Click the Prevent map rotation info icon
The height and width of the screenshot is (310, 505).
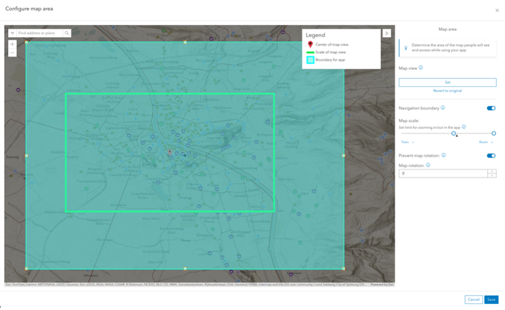tap(443, 156)
